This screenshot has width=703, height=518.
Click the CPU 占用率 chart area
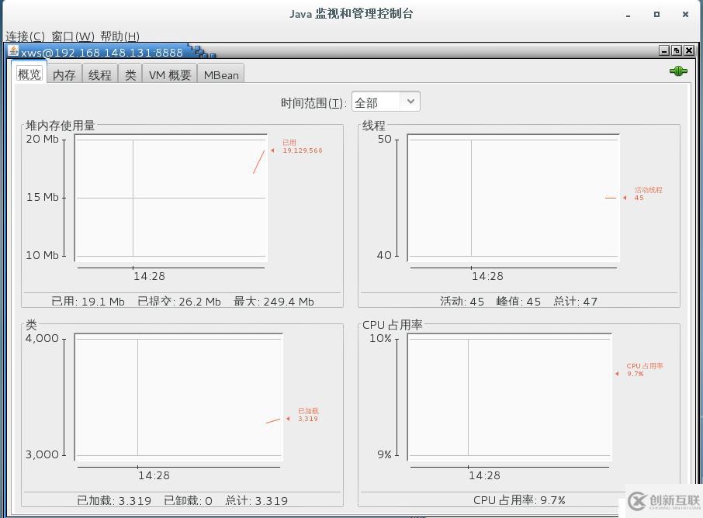(509, 397)
